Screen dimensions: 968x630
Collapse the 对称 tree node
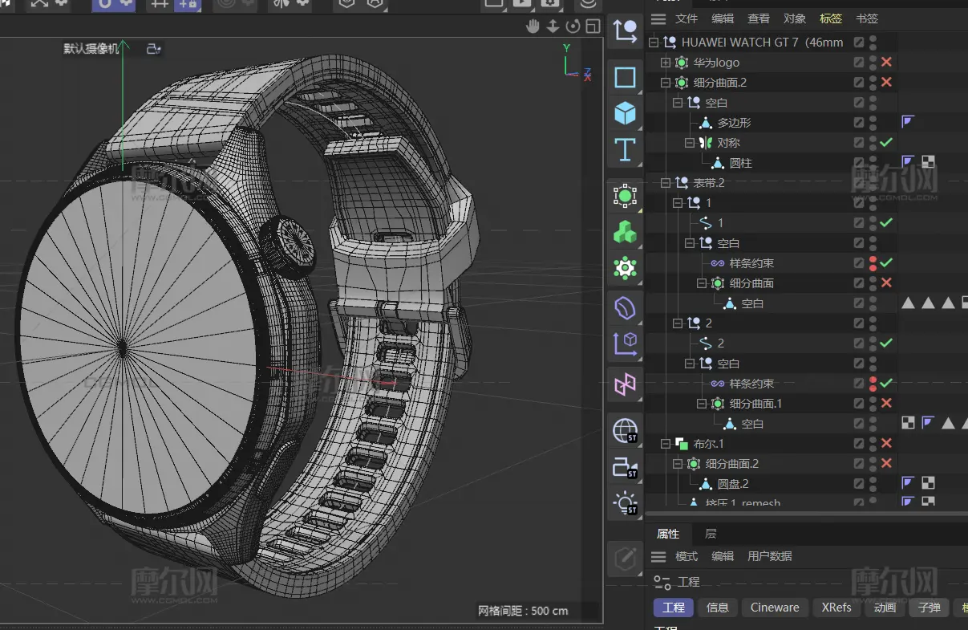click(x=690, y=142)
